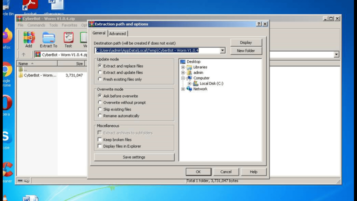Click the Help button in dialog
The width and height of the screenshot is (357, 201).
(x=253, y=172)
